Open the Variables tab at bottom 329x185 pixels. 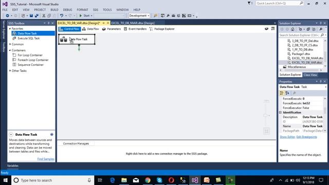pos(12,165)
